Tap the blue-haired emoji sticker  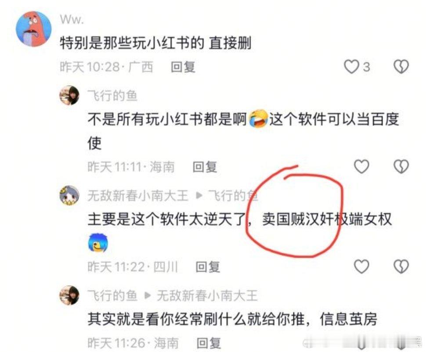pos(98,243)
